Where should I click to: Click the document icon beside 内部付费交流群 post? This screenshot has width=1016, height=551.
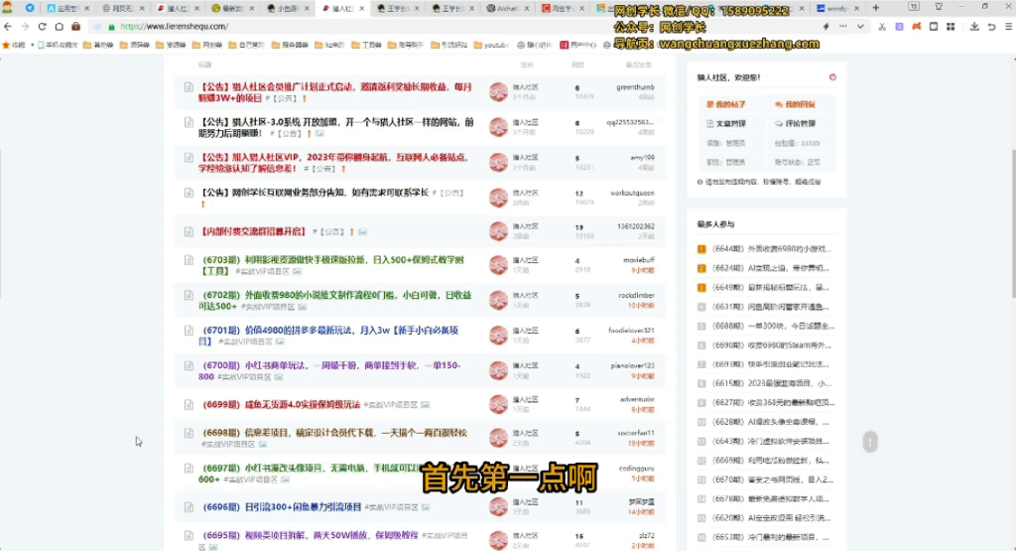189,231
